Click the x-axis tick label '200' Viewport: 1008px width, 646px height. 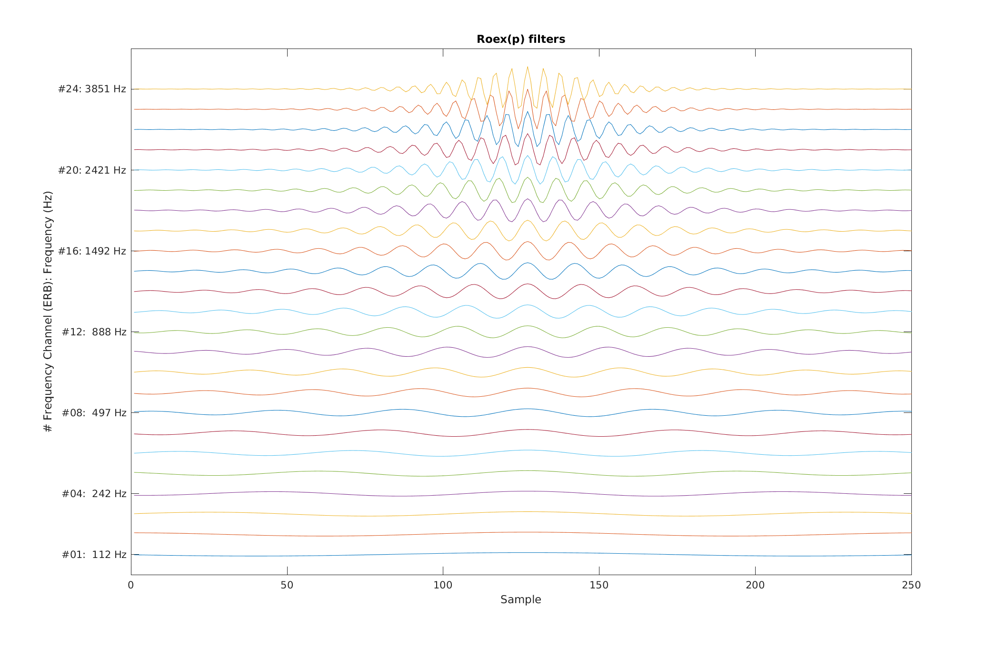(755, 585)
